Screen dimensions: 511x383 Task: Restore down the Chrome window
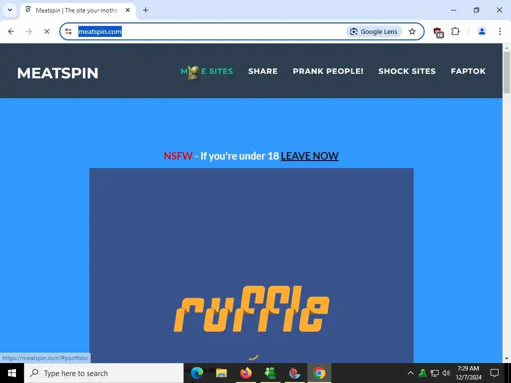(x=477, y=10)
